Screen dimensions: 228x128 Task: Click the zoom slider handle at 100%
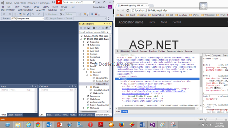point(216,119)
